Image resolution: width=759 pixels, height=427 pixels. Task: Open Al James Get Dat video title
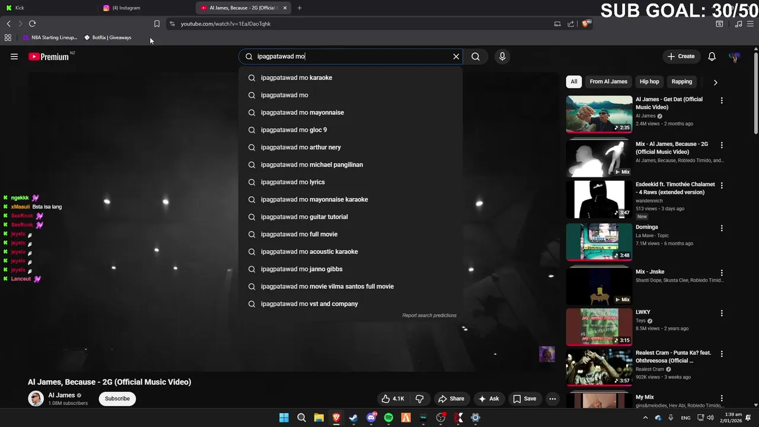pyautogui.click(x=669, y=103)
